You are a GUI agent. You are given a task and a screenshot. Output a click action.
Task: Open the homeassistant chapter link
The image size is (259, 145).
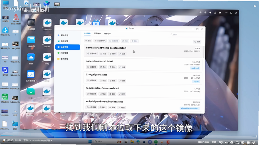click(x=38, y=140)
